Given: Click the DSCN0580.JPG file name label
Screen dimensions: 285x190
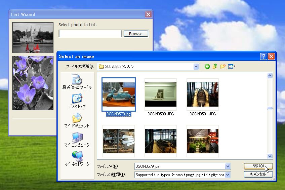Looking at the screenshot, I should pos(161,114).
